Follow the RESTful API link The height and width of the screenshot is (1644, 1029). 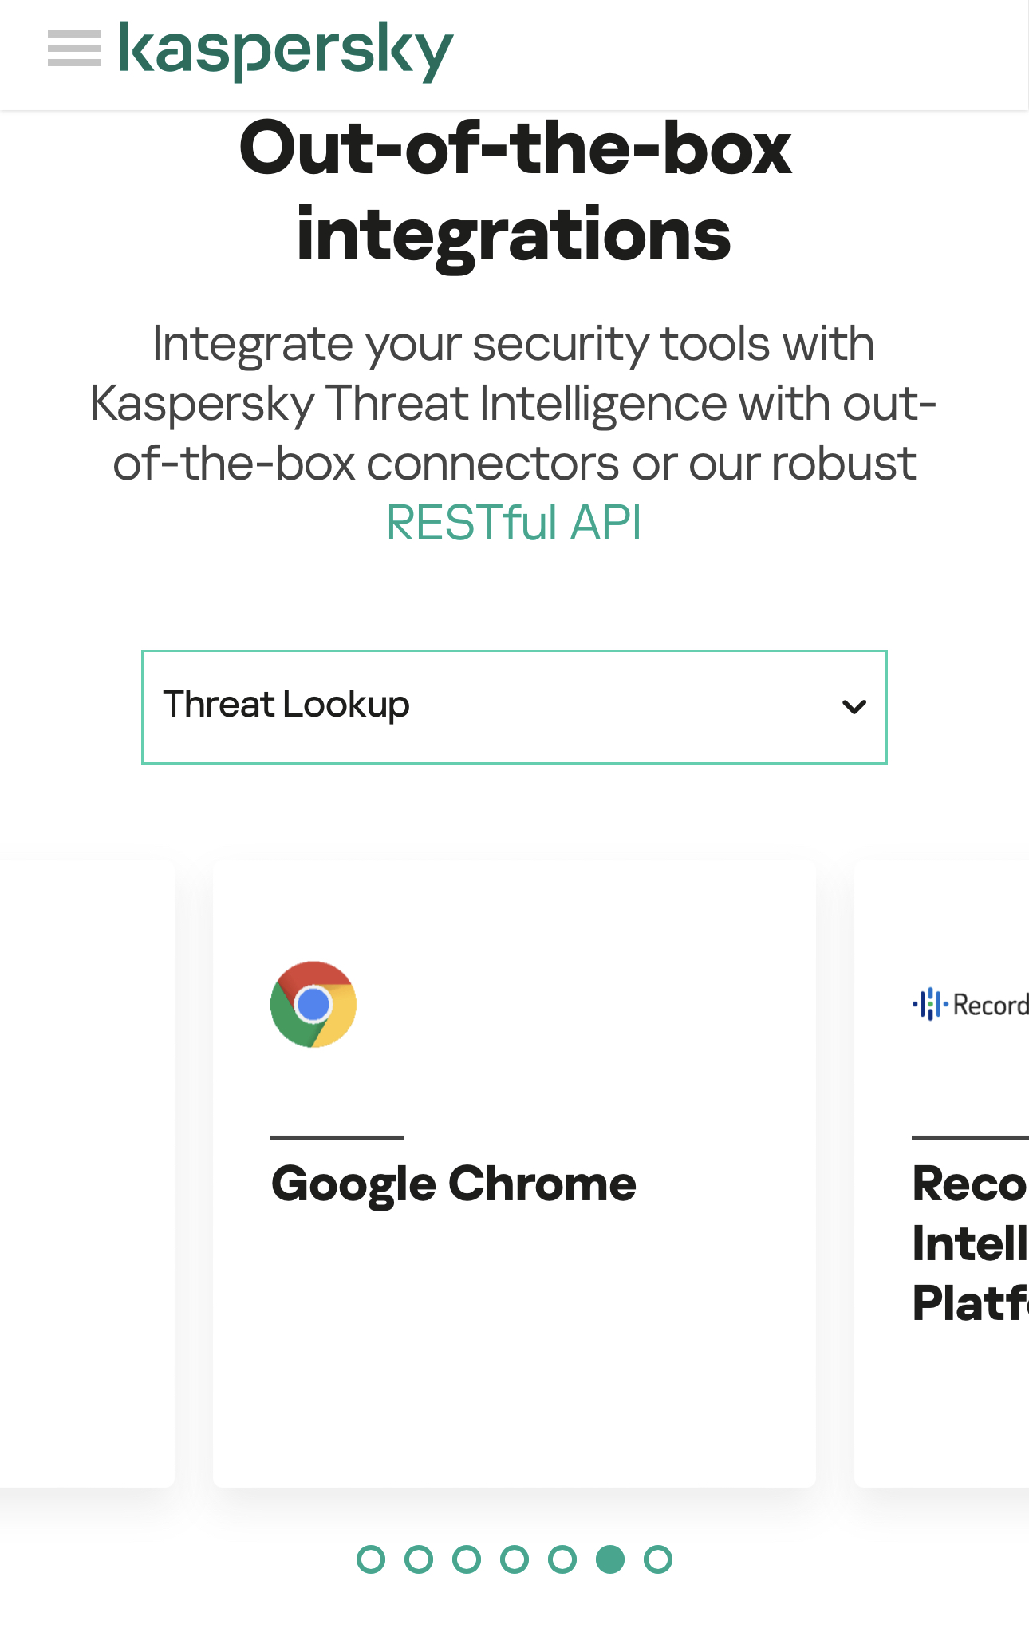[x=514, y=523]
